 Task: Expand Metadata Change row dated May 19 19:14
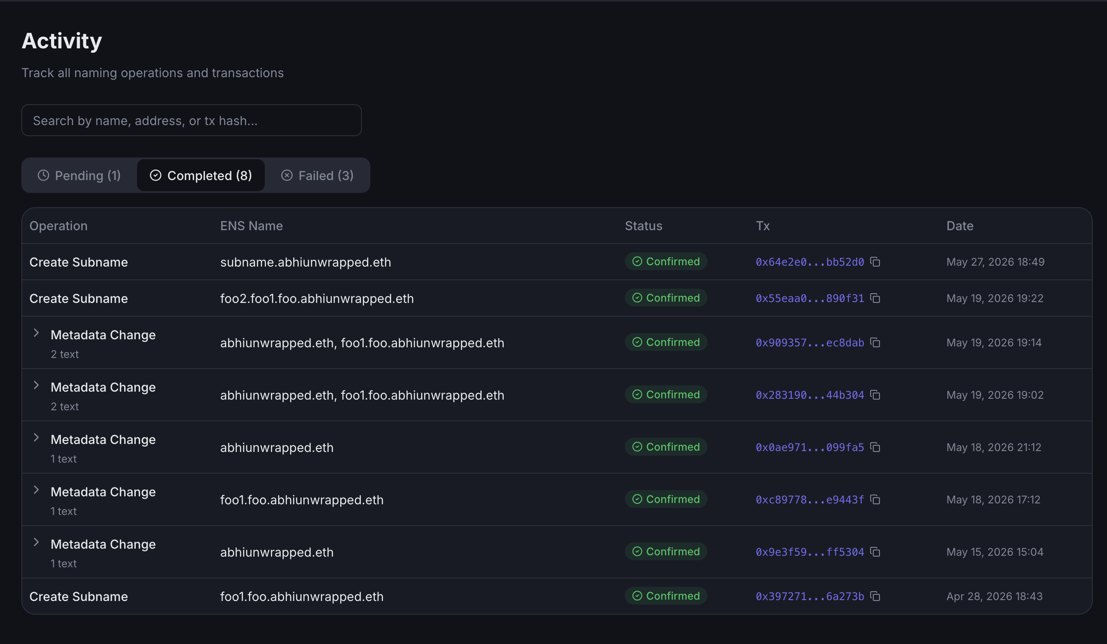36,333
